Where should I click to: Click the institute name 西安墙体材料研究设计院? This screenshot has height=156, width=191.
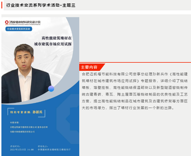coord(25,22)
